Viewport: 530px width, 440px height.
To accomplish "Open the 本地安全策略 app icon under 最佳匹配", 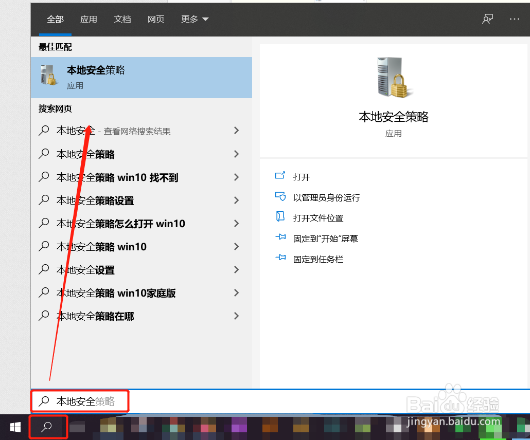I will [48, 75].
